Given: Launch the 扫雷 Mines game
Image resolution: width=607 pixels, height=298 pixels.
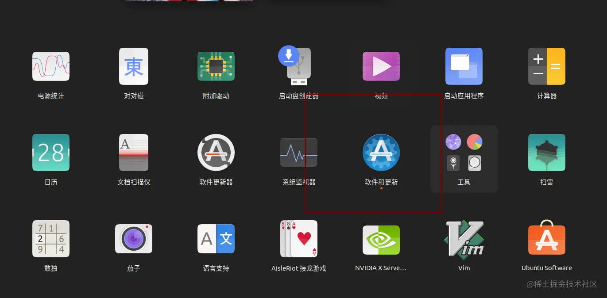Looking at the screenshot, I should pos(547,153).
